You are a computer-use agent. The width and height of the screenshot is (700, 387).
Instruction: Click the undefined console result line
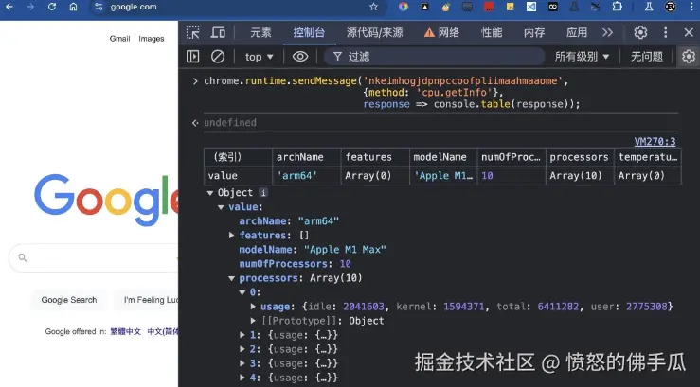tap(230, 123)
